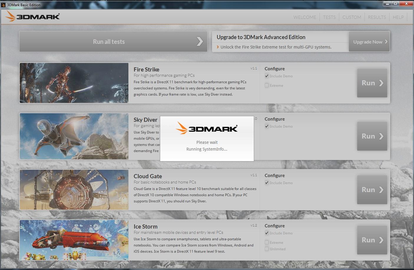Image resolution: width=414 pixels, height=270 pixels.
Task: Open the TESTS tab
Action: point(329,17)
